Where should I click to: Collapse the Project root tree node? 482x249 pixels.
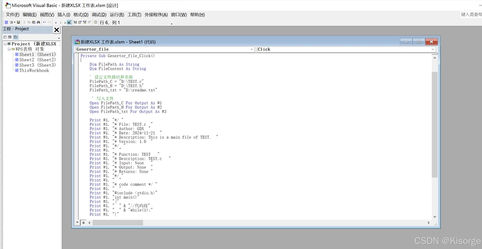point(5,44)
